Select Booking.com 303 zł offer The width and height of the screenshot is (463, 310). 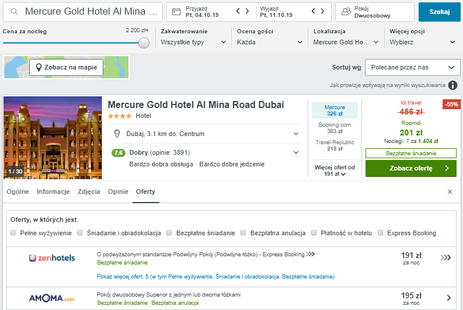pyautogui.click(x=335, y=128)
